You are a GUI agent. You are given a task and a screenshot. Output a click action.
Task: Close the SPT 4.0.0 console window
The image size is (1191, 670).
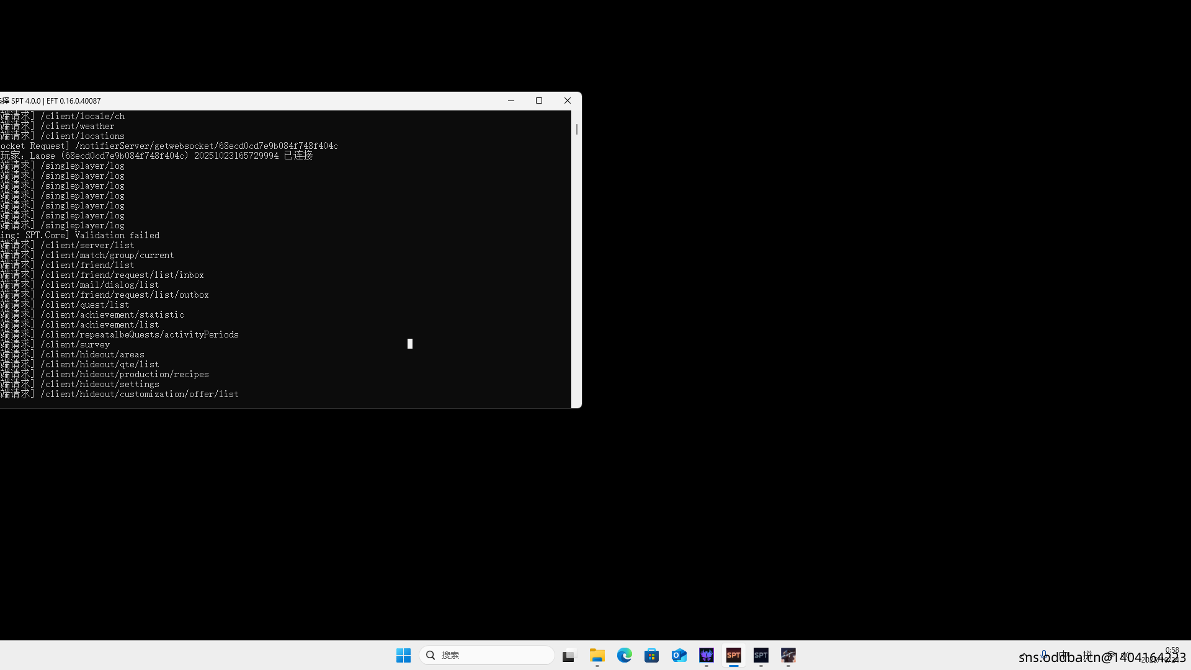point(567,100)
